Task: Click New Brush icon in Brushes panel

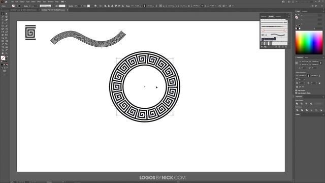Action: [283, 47]
